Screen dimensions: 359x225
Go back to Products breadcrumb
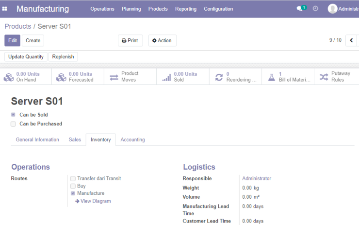click(x=18, y=26)
